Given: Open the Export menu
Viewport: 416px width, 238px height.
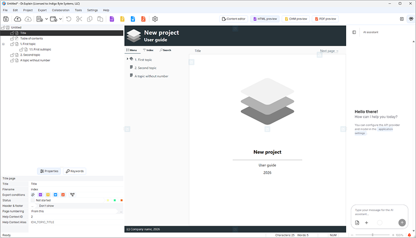Looking at the screenshot, I should pyautogui.click(x=42, y=10).
